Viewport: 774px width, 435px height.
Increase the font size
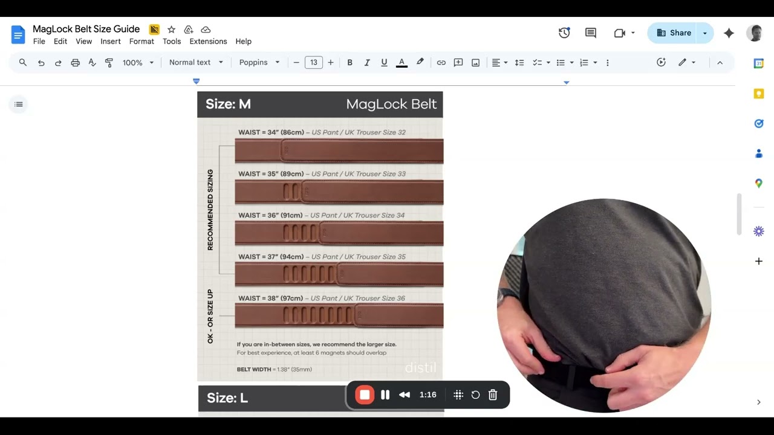[331, 63]
